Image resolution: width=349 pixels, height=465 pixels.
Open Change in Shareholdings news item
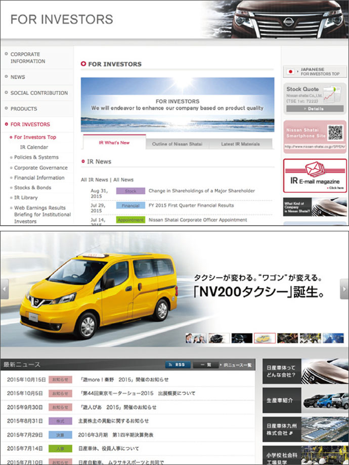[x=202, y=191]
